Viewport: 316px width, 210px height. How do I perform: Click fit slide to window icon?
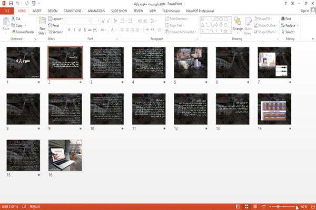(313, 206)
